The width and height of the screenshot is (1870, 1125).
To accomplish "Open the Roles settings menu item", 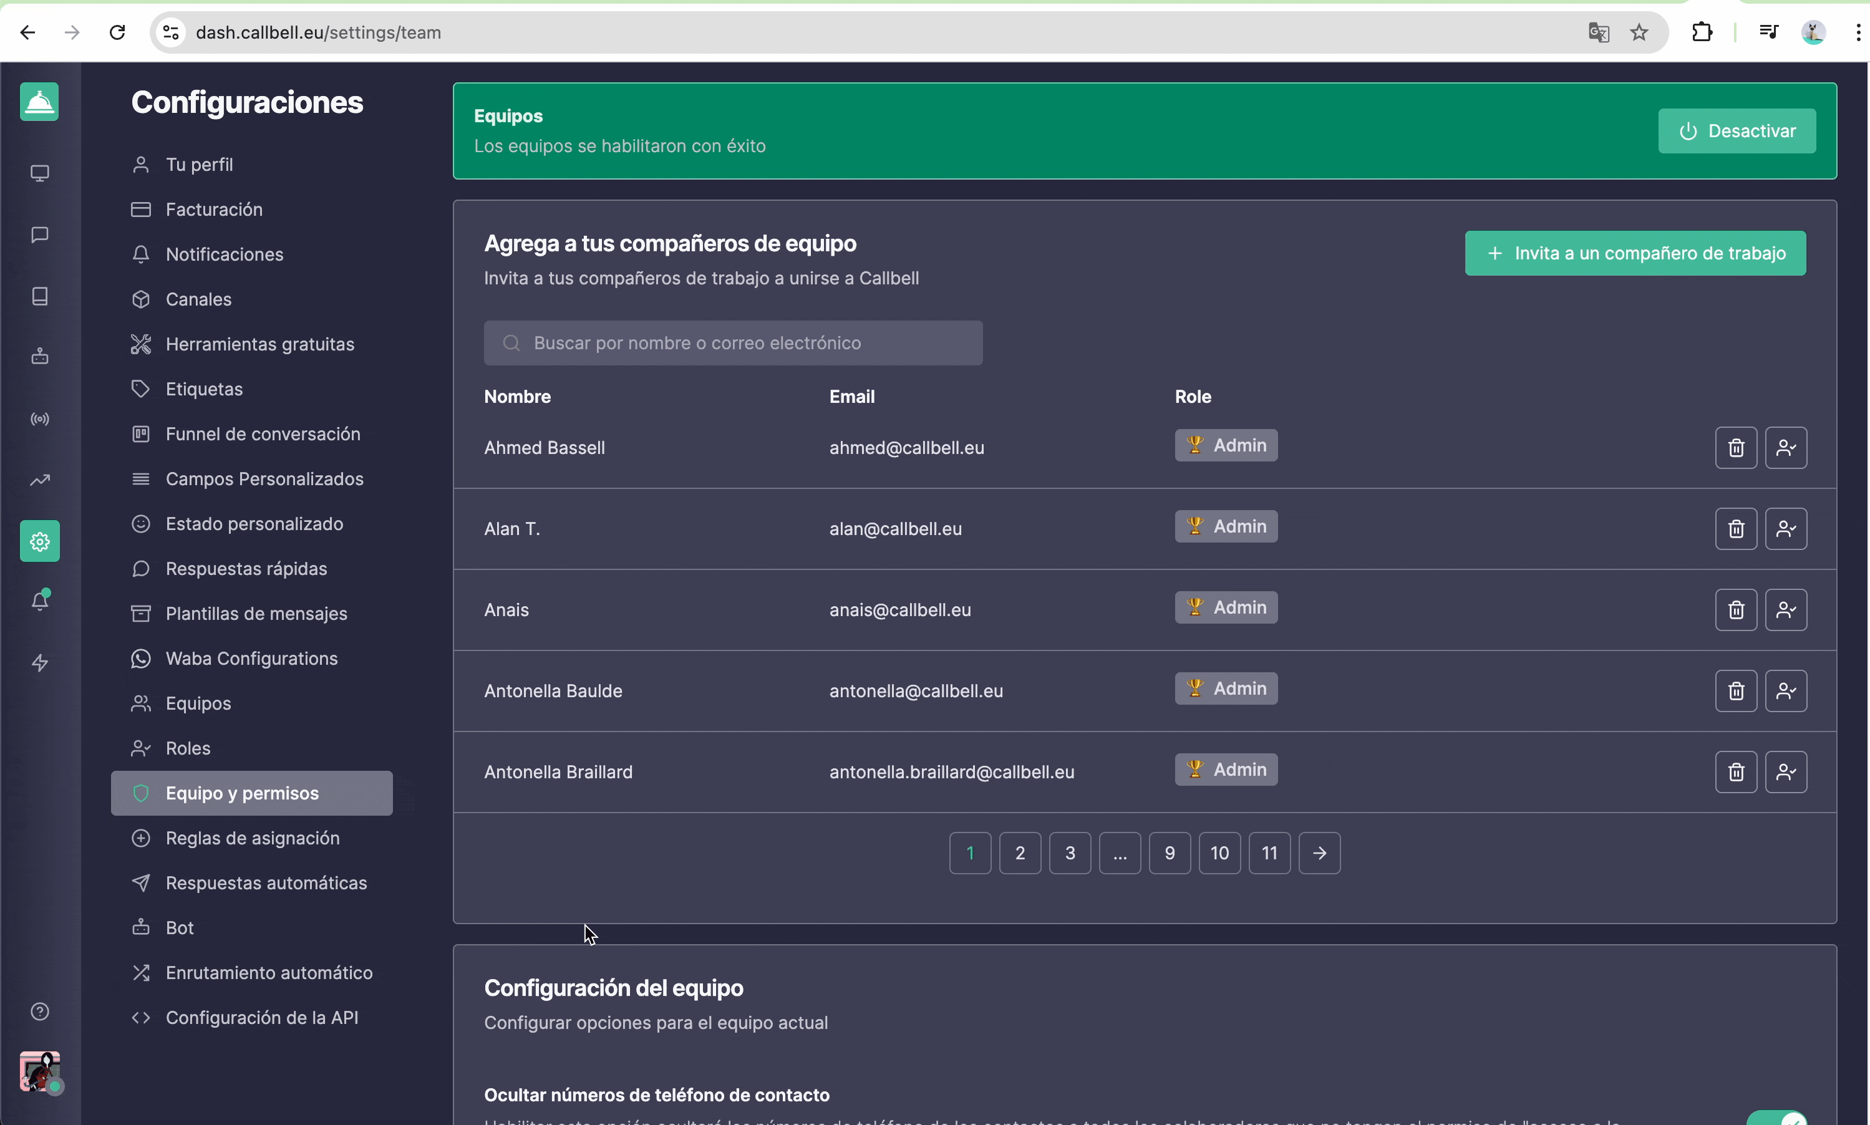I will (188, 748).
